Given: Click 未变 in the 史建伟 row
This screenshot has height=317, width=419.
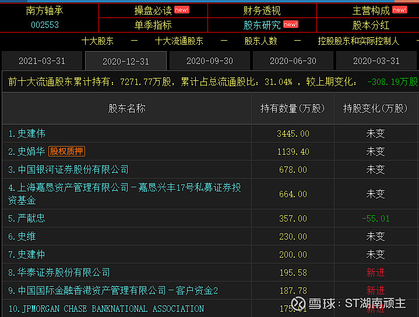Looking at the screenshot, I should point(376,133).
